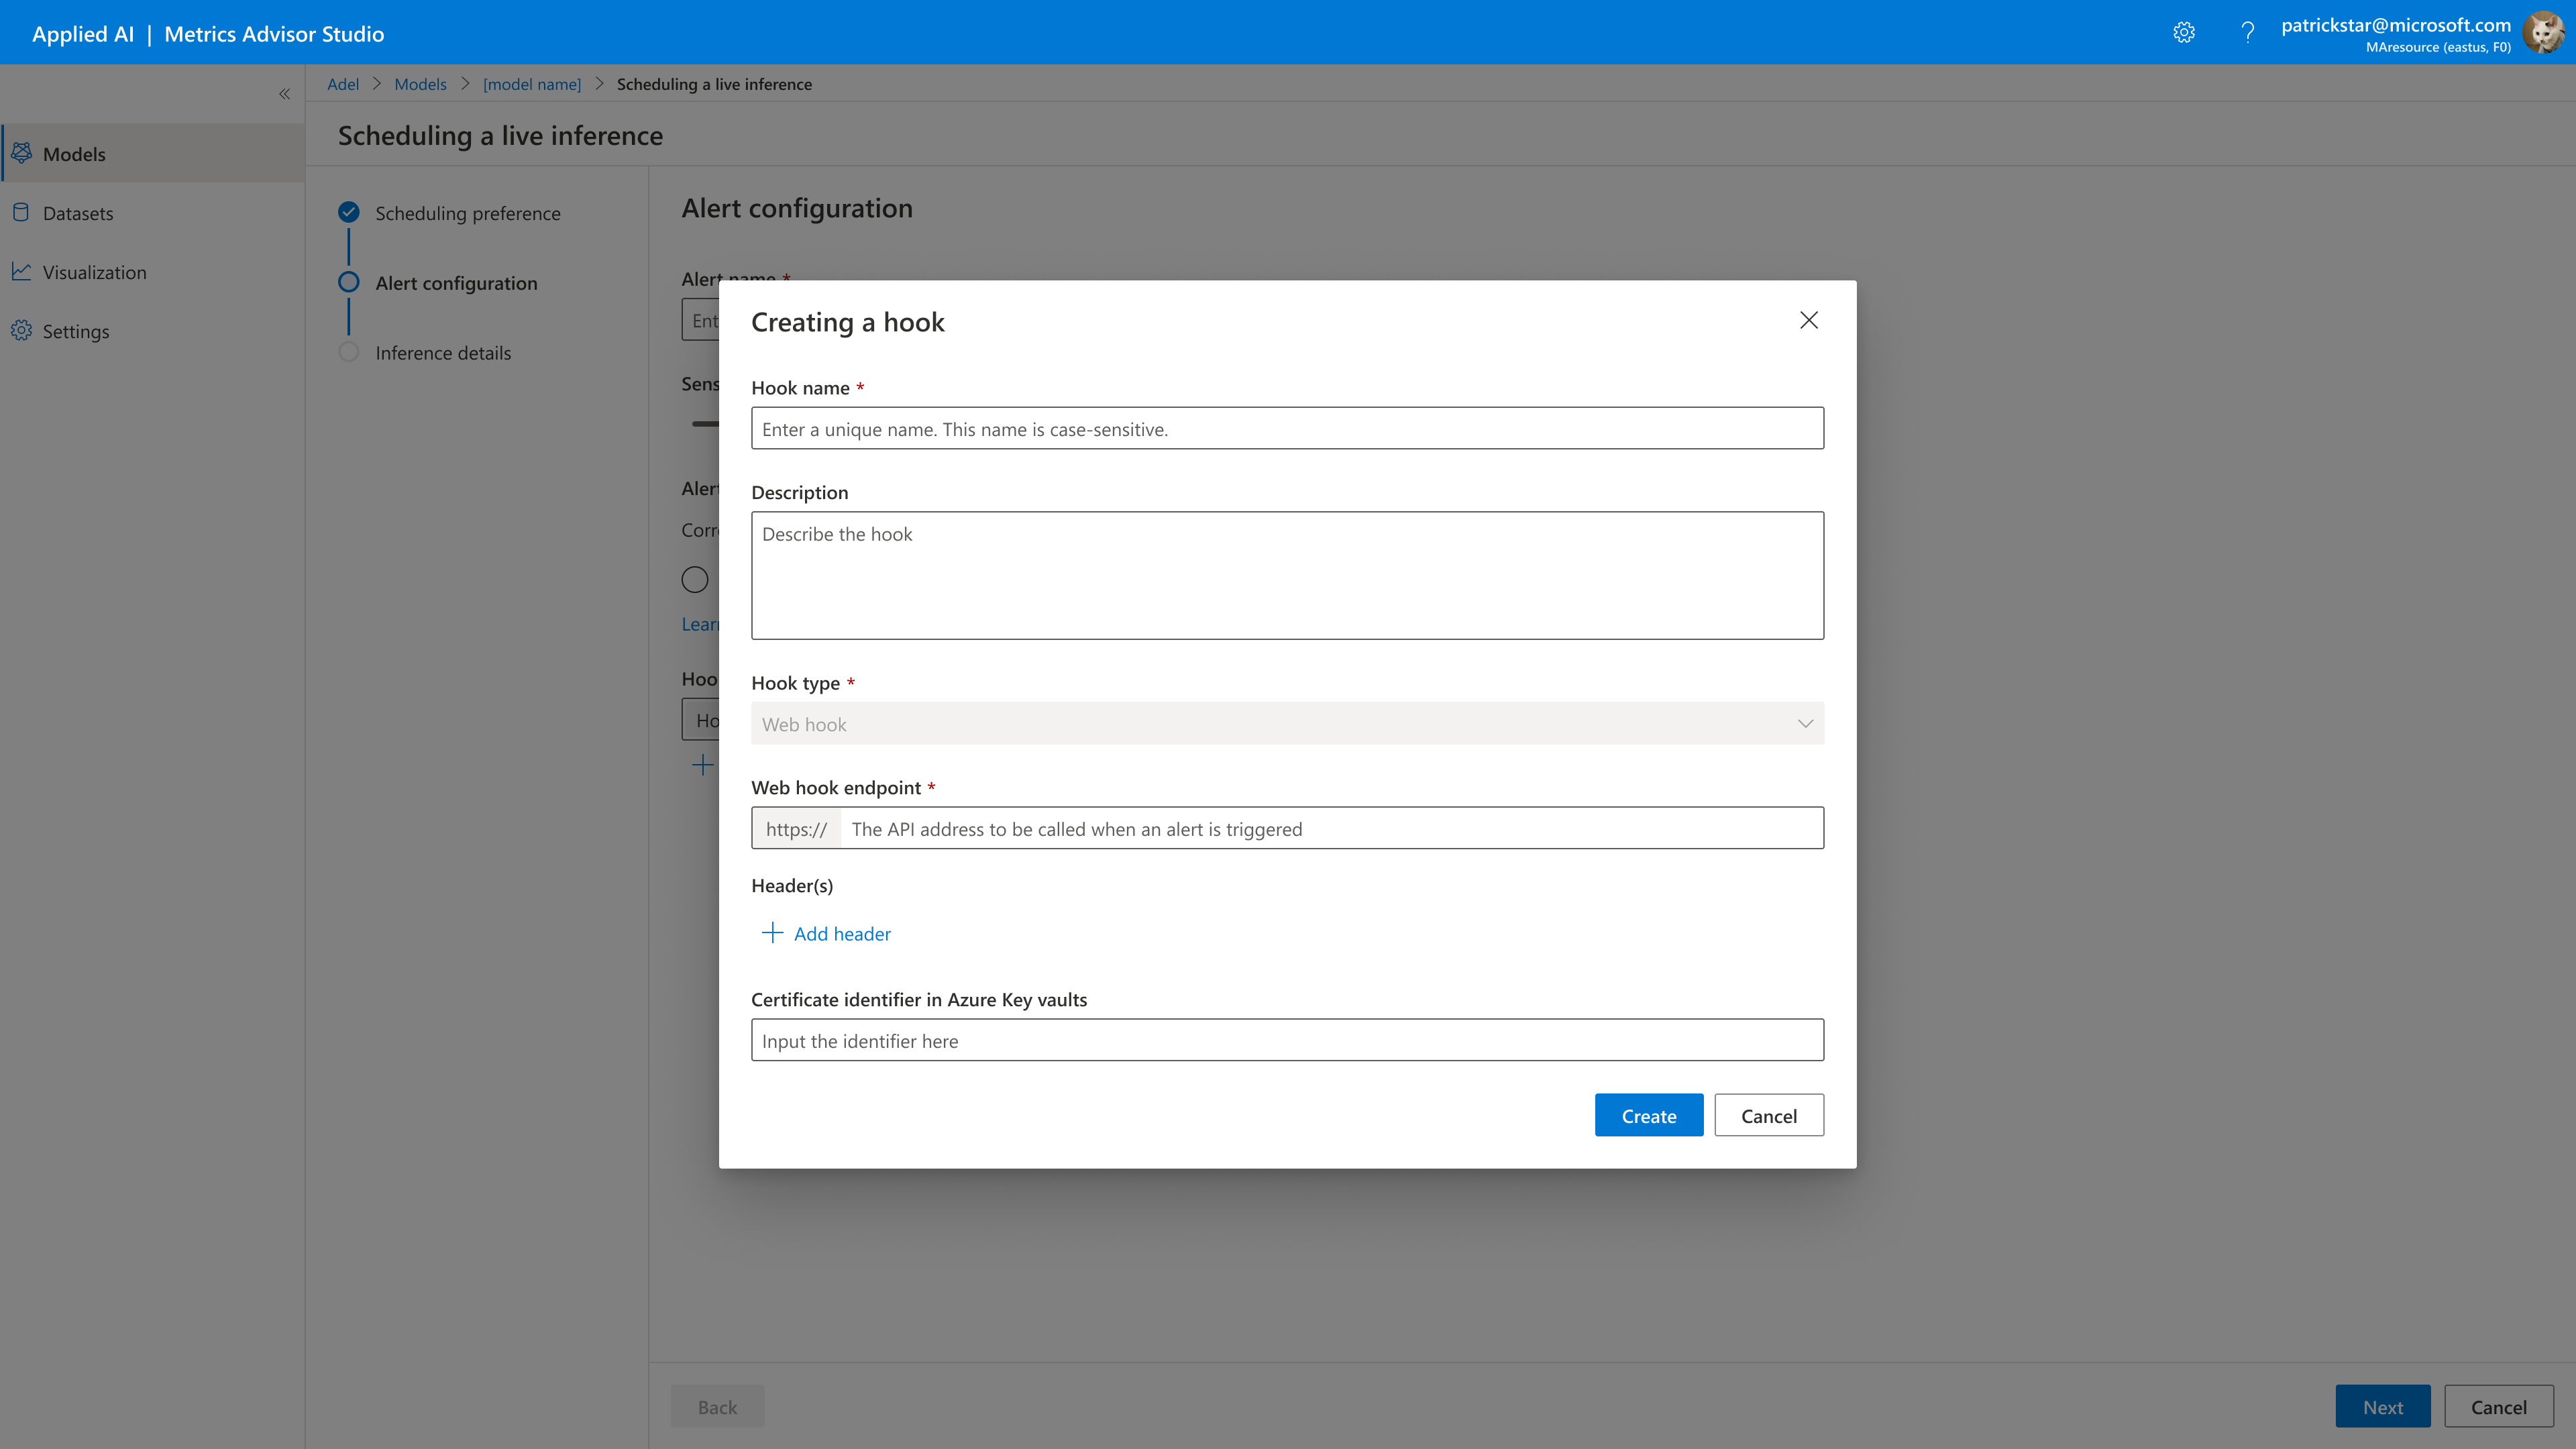Click the Datasets icon in sidebar
The image size is (2576, 1449).
tap(21, 212)
